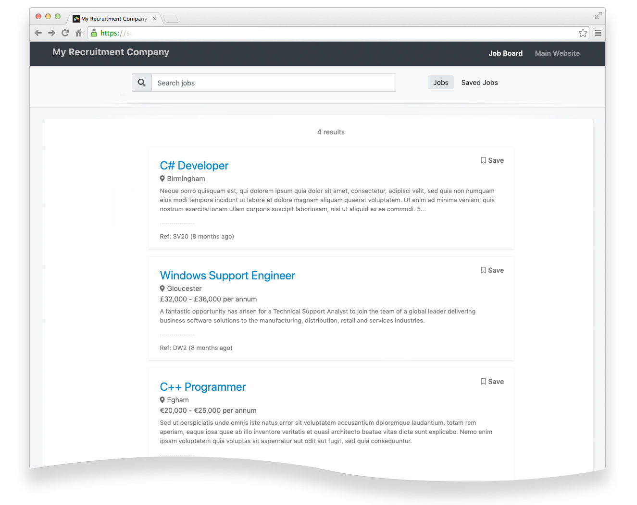This screenshot has width=637, height=505.
Task: Save the C++ Programmer job
Action: [x=492, y=382]
